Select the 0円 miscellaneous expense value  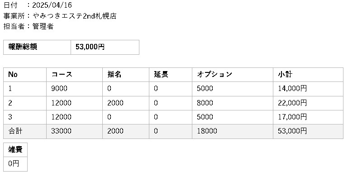(x=15, y=164)
